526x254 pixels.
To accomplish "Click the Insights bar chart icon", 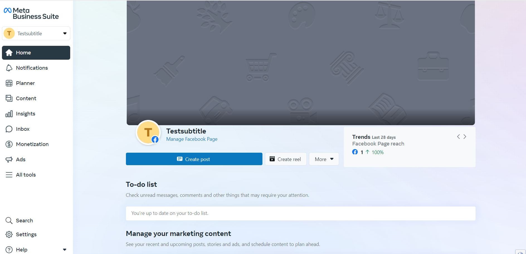I will coord(9,114).
